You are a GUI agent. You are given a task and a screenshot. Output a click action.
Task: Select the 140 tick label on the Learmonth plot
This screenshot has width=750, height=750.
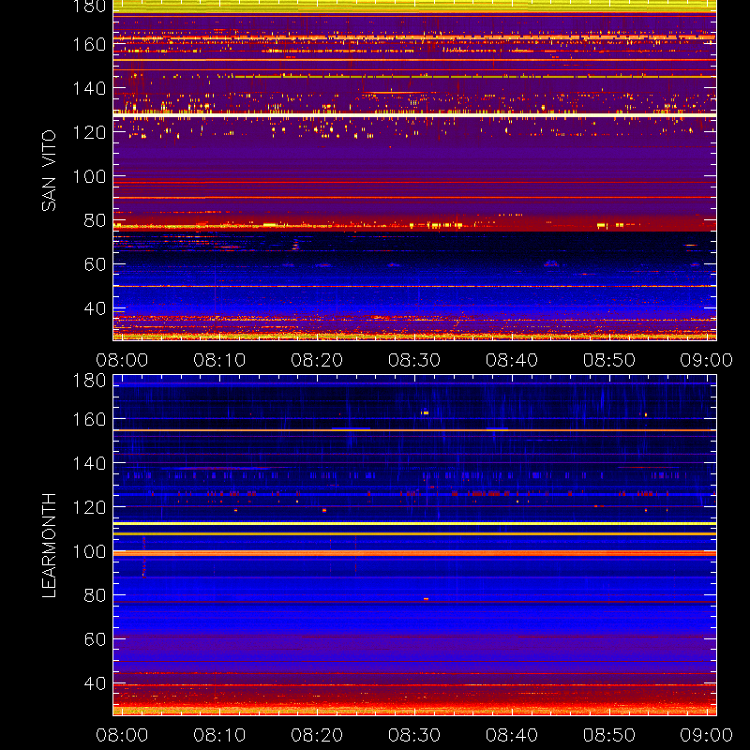(x=89, y=463)
